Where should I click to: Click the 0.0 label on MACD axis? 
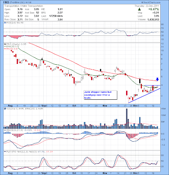[163, 134]
